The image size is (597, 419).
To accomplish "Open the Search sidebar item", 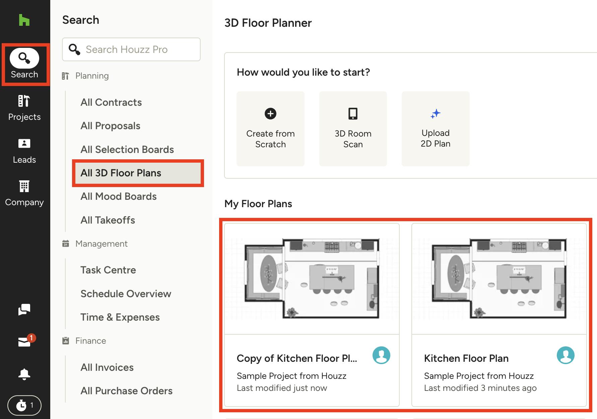I will [x=24, y=64].
